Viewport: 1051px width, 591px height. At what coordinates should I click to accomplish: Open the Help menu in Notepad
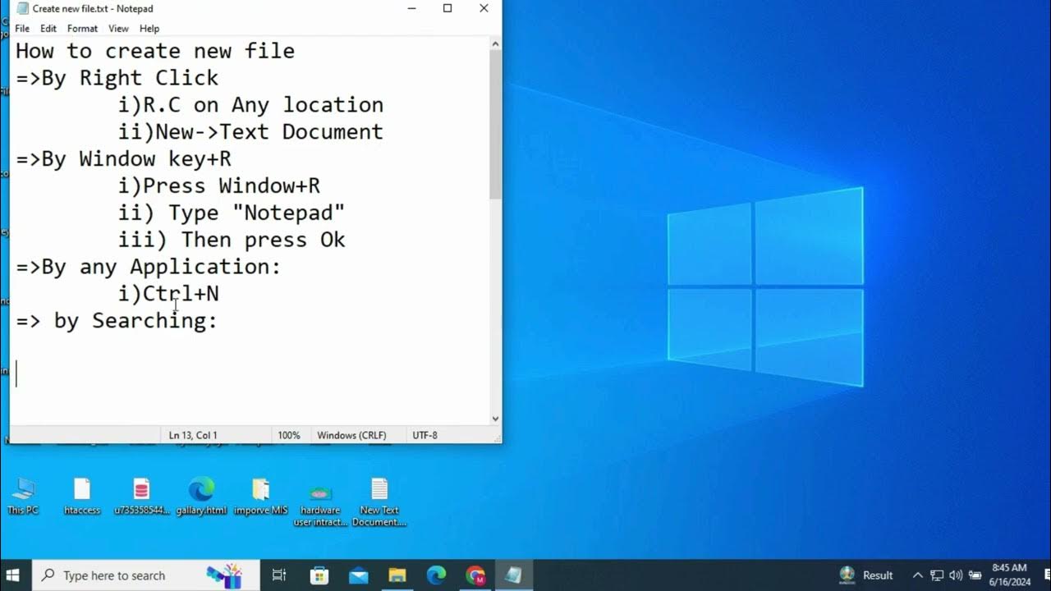149,29
